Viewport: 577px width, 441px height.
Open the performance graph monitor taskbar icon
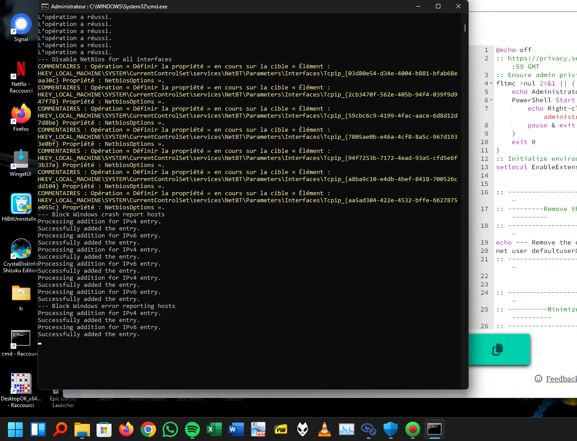pyautogui.click(x=346, y=429)
